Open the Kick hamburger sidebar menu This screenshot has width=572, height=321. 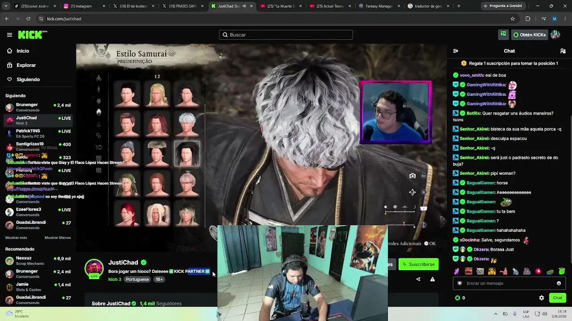pos(9,35)
